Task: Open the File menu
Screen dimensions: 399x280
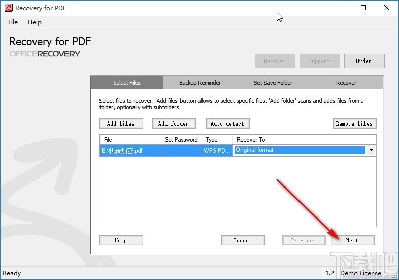Action: 13,22
